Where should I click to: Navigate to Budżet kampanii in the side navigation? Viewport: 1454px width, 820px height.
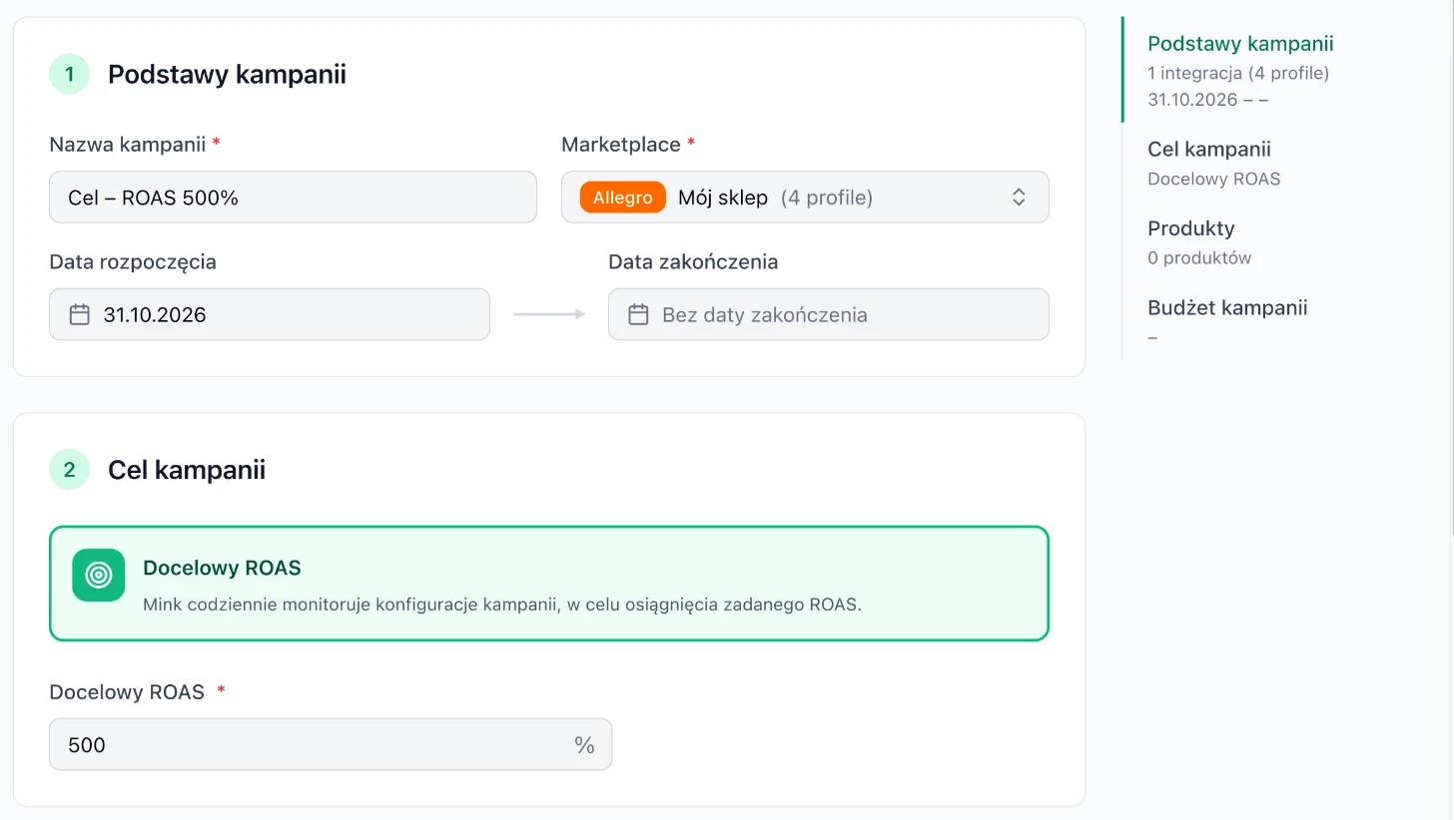coord(1227,307)
